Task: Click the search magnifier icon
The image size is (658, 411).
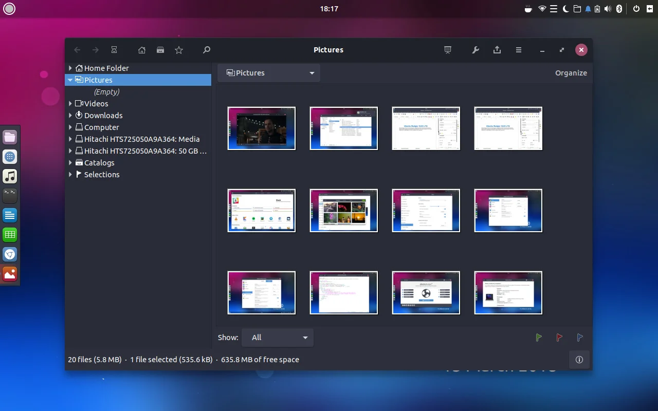Action: 207,50
